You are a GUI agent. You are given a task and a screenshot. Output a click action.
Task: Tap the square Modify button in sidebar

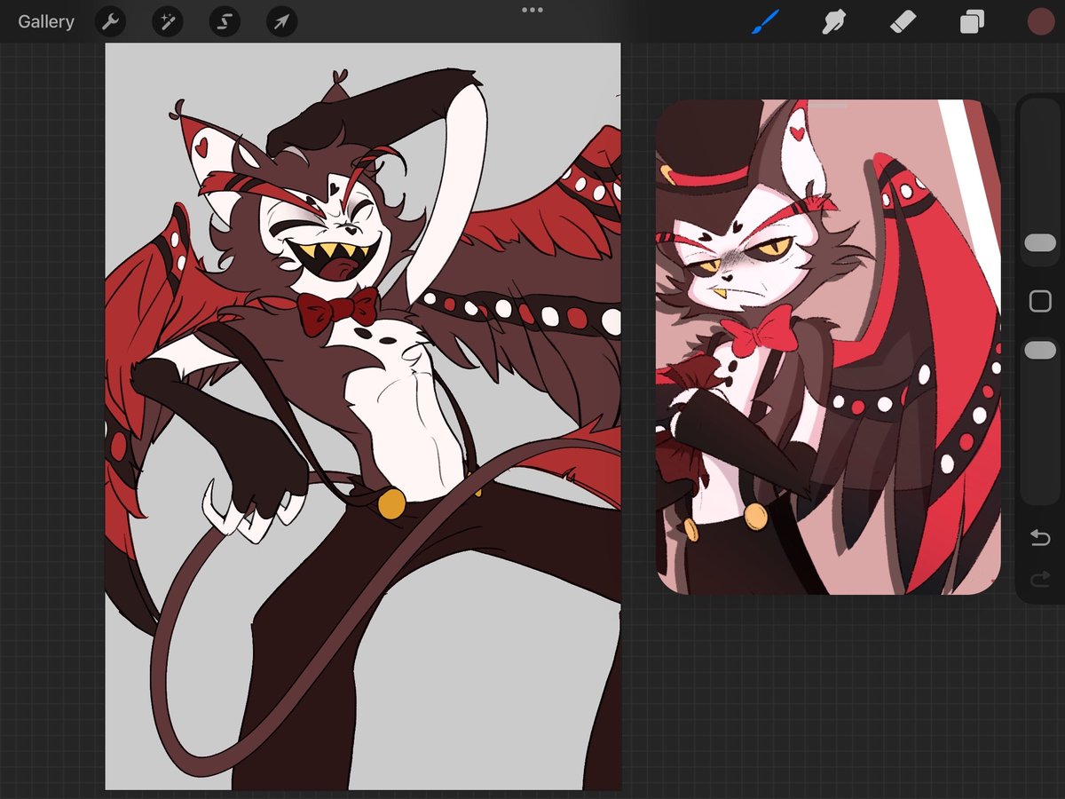(1040, 302)
